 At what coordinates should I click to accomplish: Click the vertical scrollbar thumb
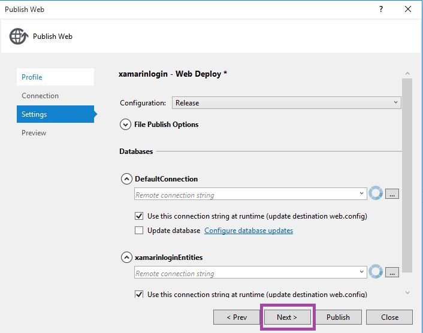(407, 174)
